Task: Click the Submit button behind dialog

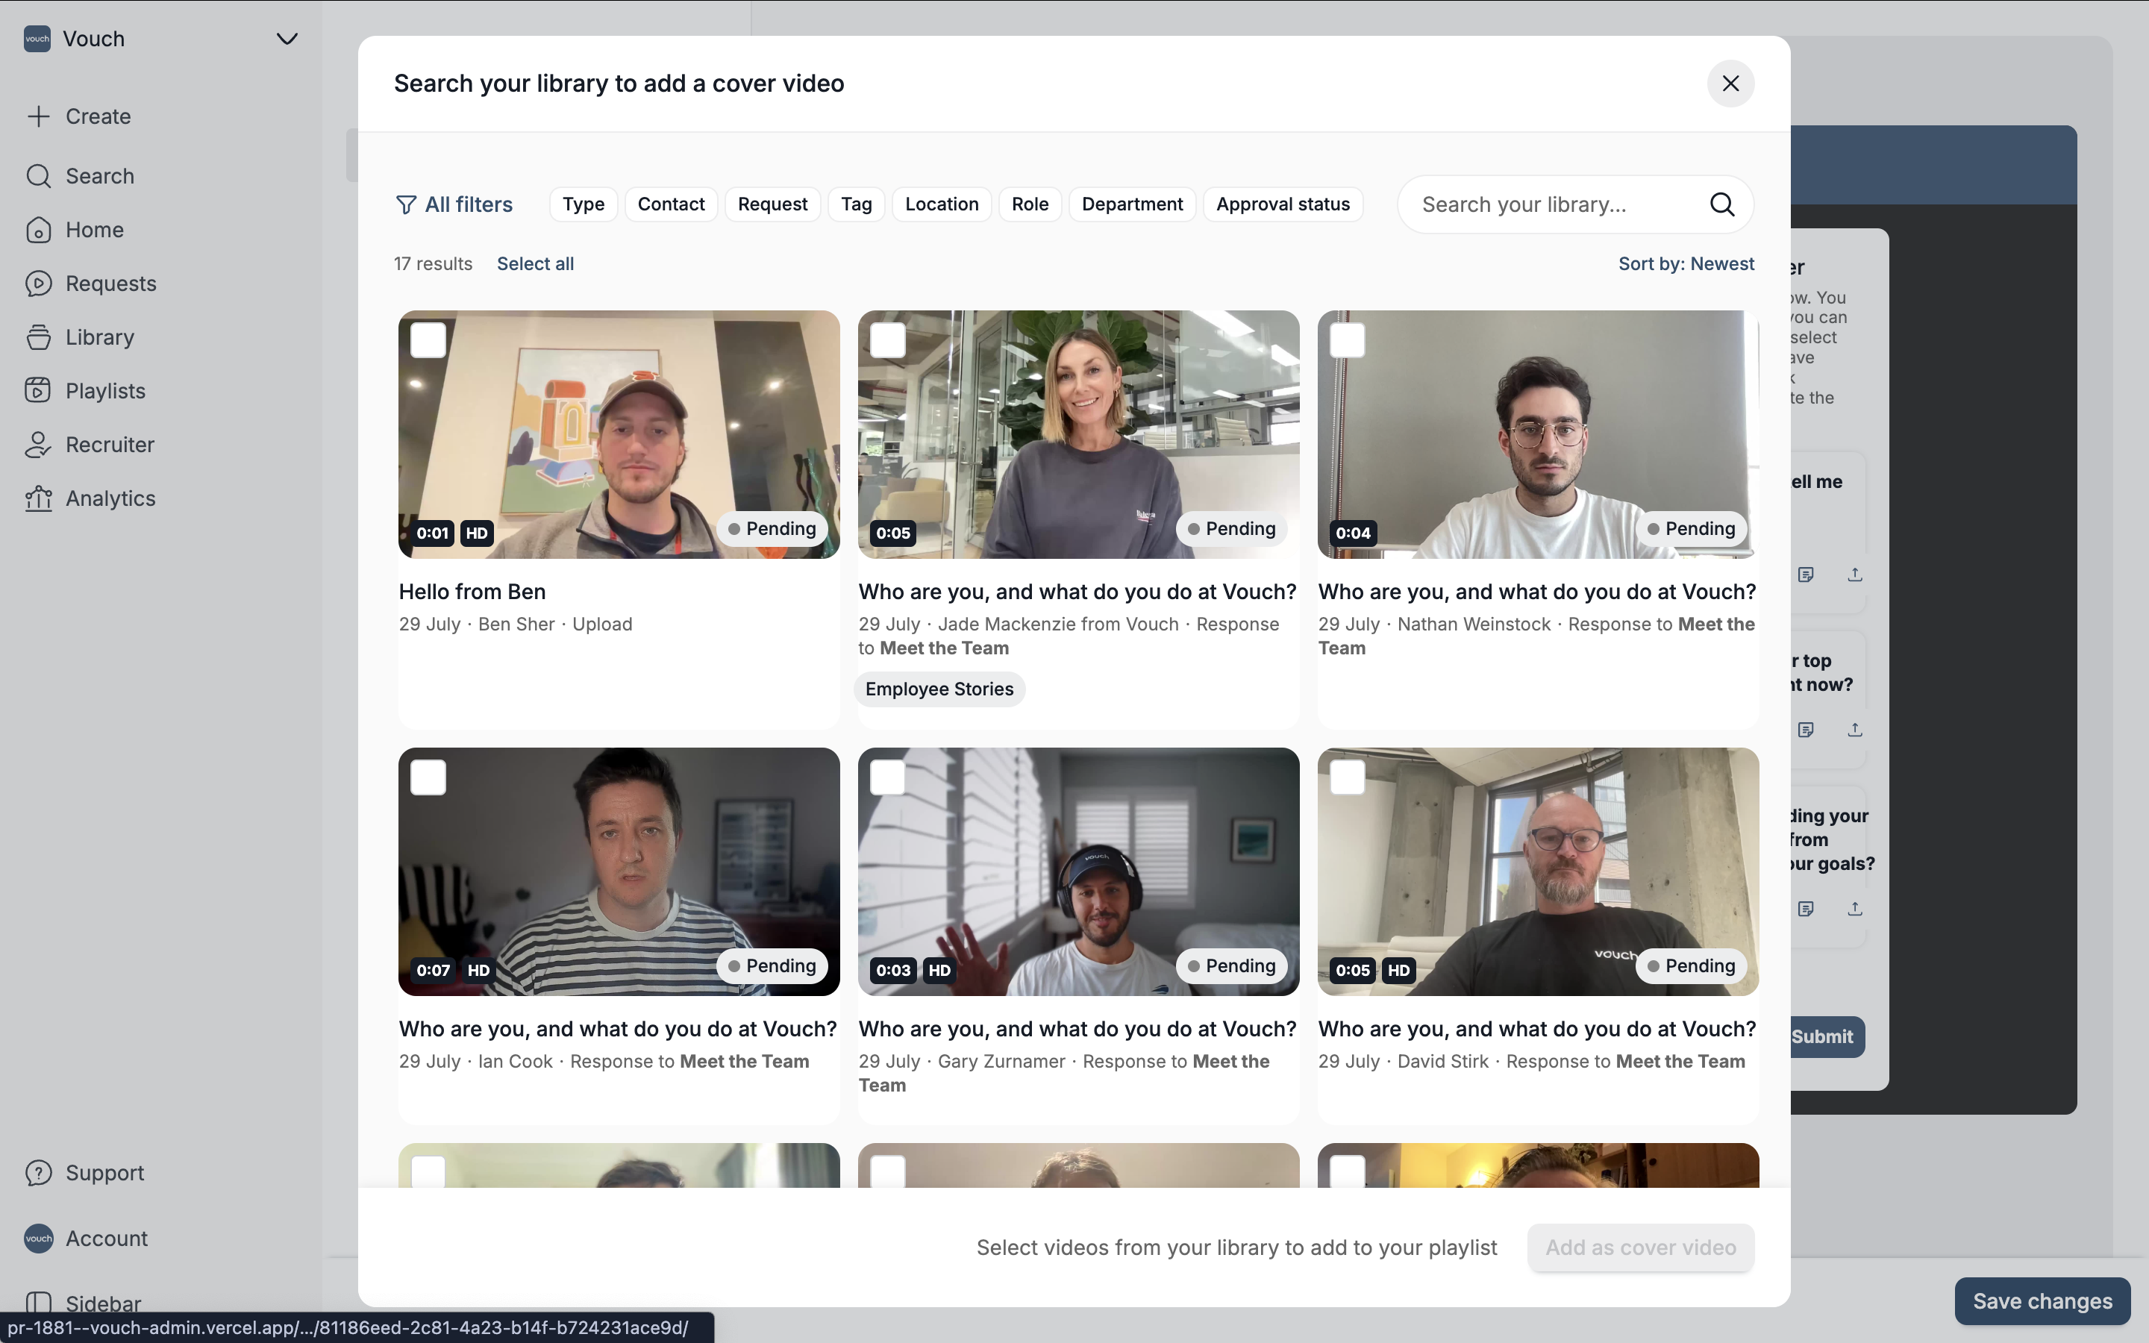Action: point(1826,1036)
